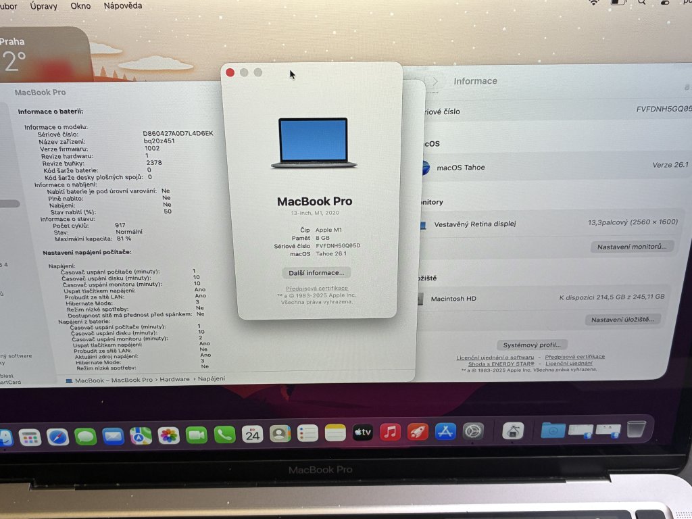
Task: Open Launchpad apps grid in Dock
Action: 30,437
